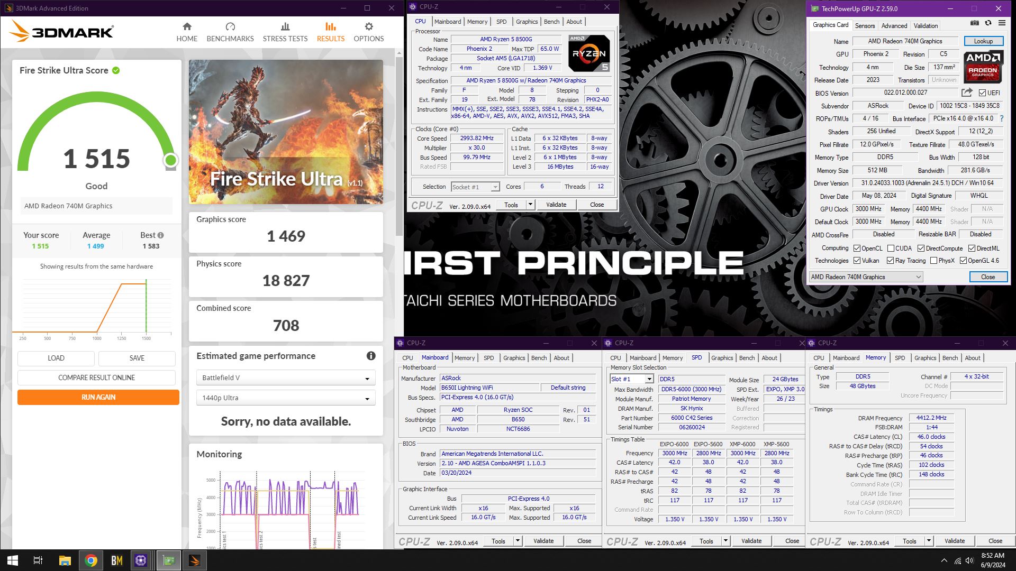Viewport: 1016px width, 571px height.
Task: Open the 3DMark HOME icon
Action: coord(187,26)
